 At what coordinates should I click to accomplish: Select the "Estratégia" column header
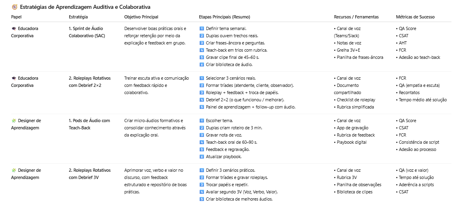tap(78, 17)
